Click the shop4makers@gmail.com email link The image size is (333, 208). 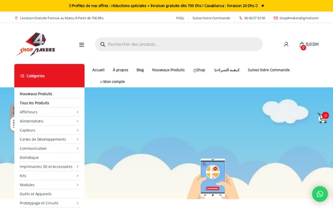(299, 18)
